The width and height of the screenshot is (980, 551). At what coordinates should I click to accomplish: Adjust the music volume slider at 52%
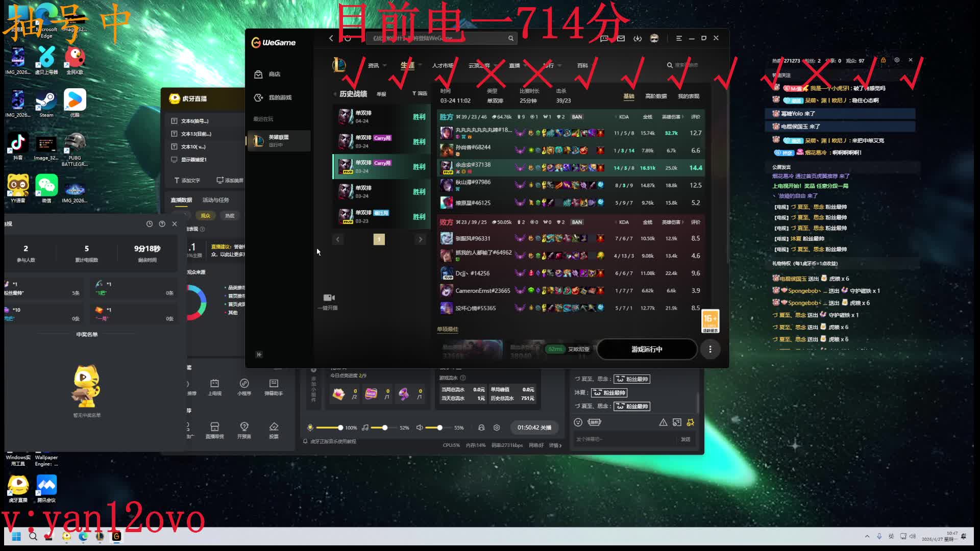385,428
